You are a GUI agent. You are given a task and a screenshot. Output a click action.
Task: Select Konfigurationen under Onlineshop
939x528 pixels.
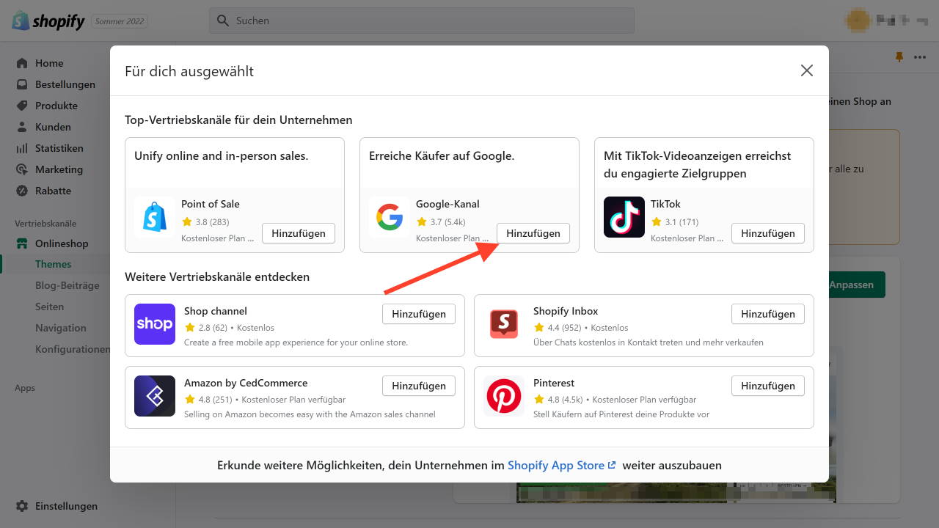[73, 349]
